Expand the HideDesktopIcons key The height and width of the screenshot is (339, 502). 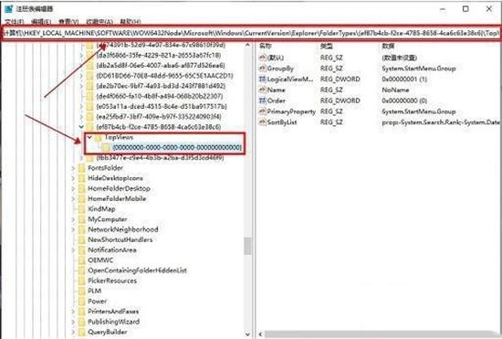pyautogui.click(x=73, y=178)
